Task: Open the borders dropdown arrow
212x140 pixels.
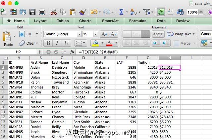Action: click(x=84, y=43)
